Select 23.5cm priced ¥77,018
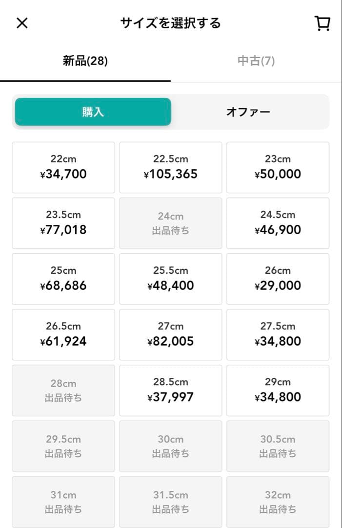 click(x=63, y=223)
